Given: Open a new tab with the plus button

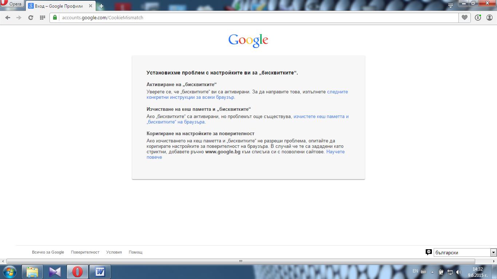Looking at the screenshot, I should [x=101, y=6].
